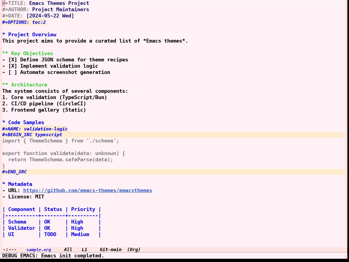Click the author value Project Maintainers
Screen dimensions: 349x262
(61, 10)
